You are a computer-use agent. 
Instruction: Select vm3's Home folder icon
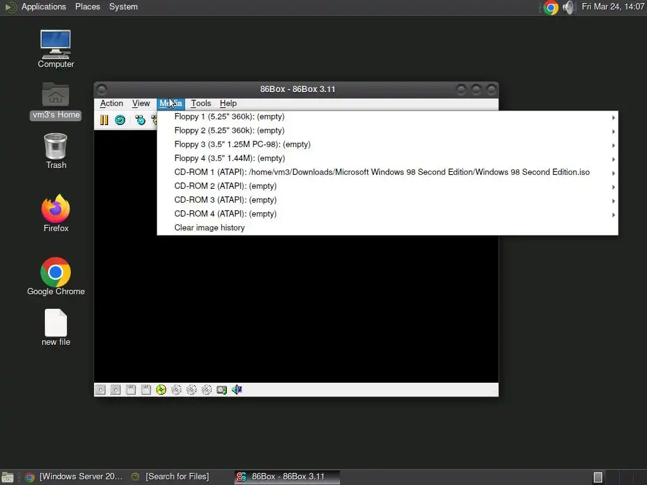(x=56, y=101)
